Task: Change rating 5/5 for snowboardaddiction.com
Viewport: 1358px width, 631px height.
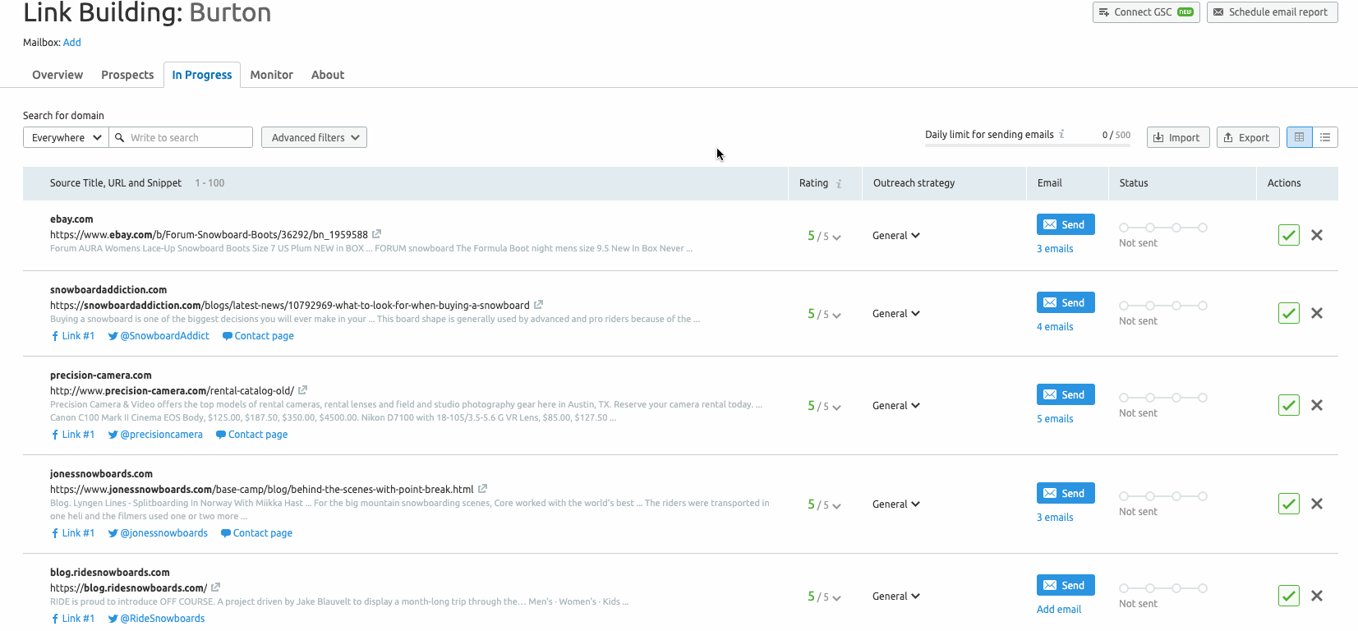Action: point(824,314)
